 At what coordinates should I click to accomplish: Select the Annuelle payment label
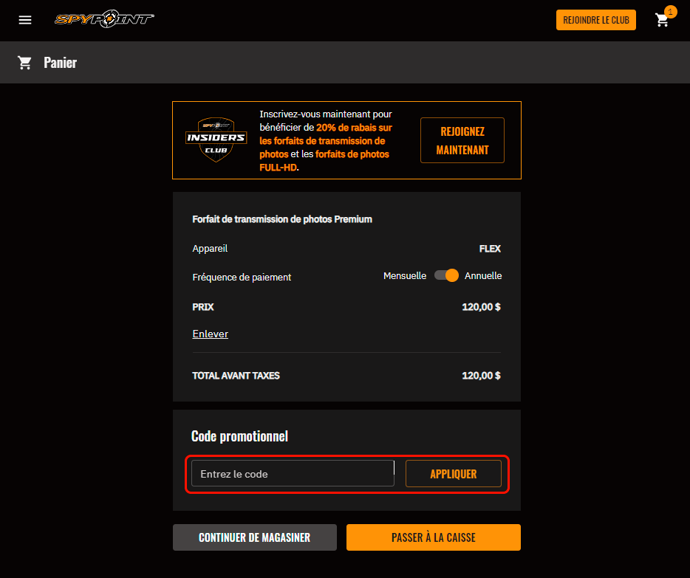pos(483,275)
